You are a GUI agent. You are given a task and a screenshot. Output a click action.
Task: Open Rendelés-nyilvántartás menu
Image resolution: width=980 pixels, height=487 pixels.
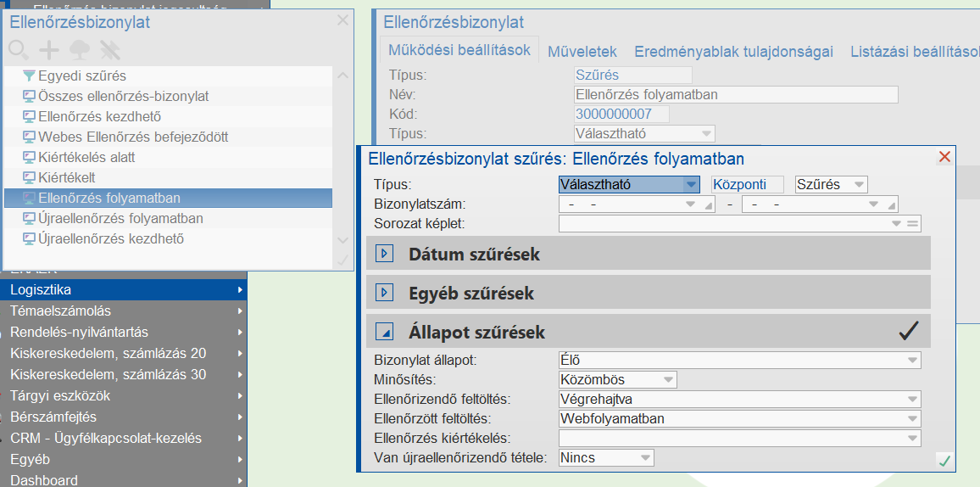tap(124, 332)
